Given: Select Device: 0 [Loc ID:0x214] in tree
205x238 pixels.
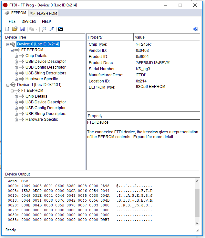Looking at the screenshot, I should [x=38, y=44].
